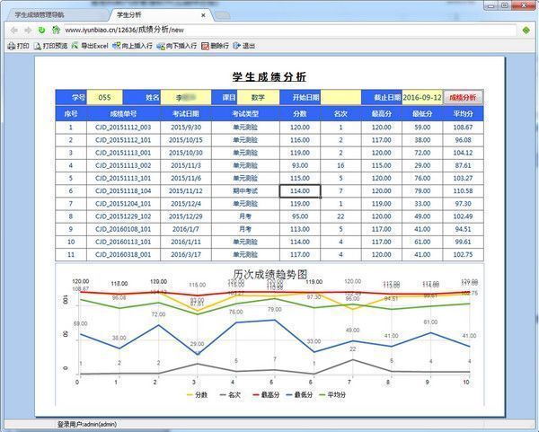Click cell CJD_20151118_104
Viewport: 539px width, 432px height.
tap(123, 191)
